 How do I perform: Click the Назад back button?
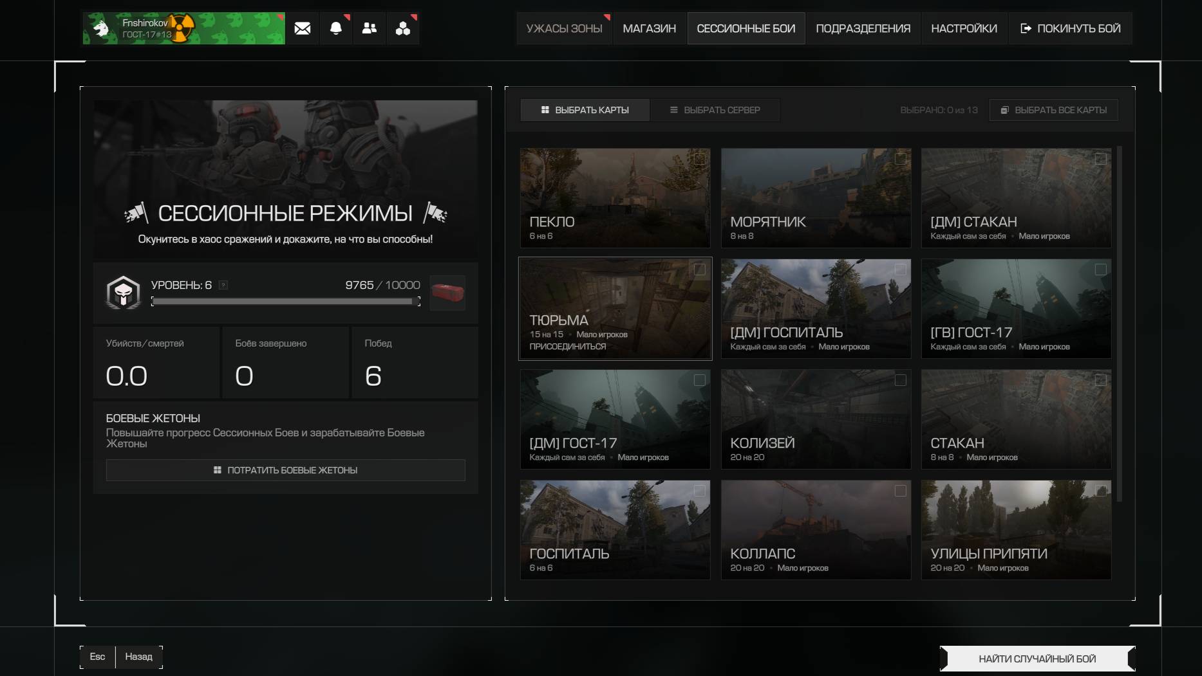(138, 657)
